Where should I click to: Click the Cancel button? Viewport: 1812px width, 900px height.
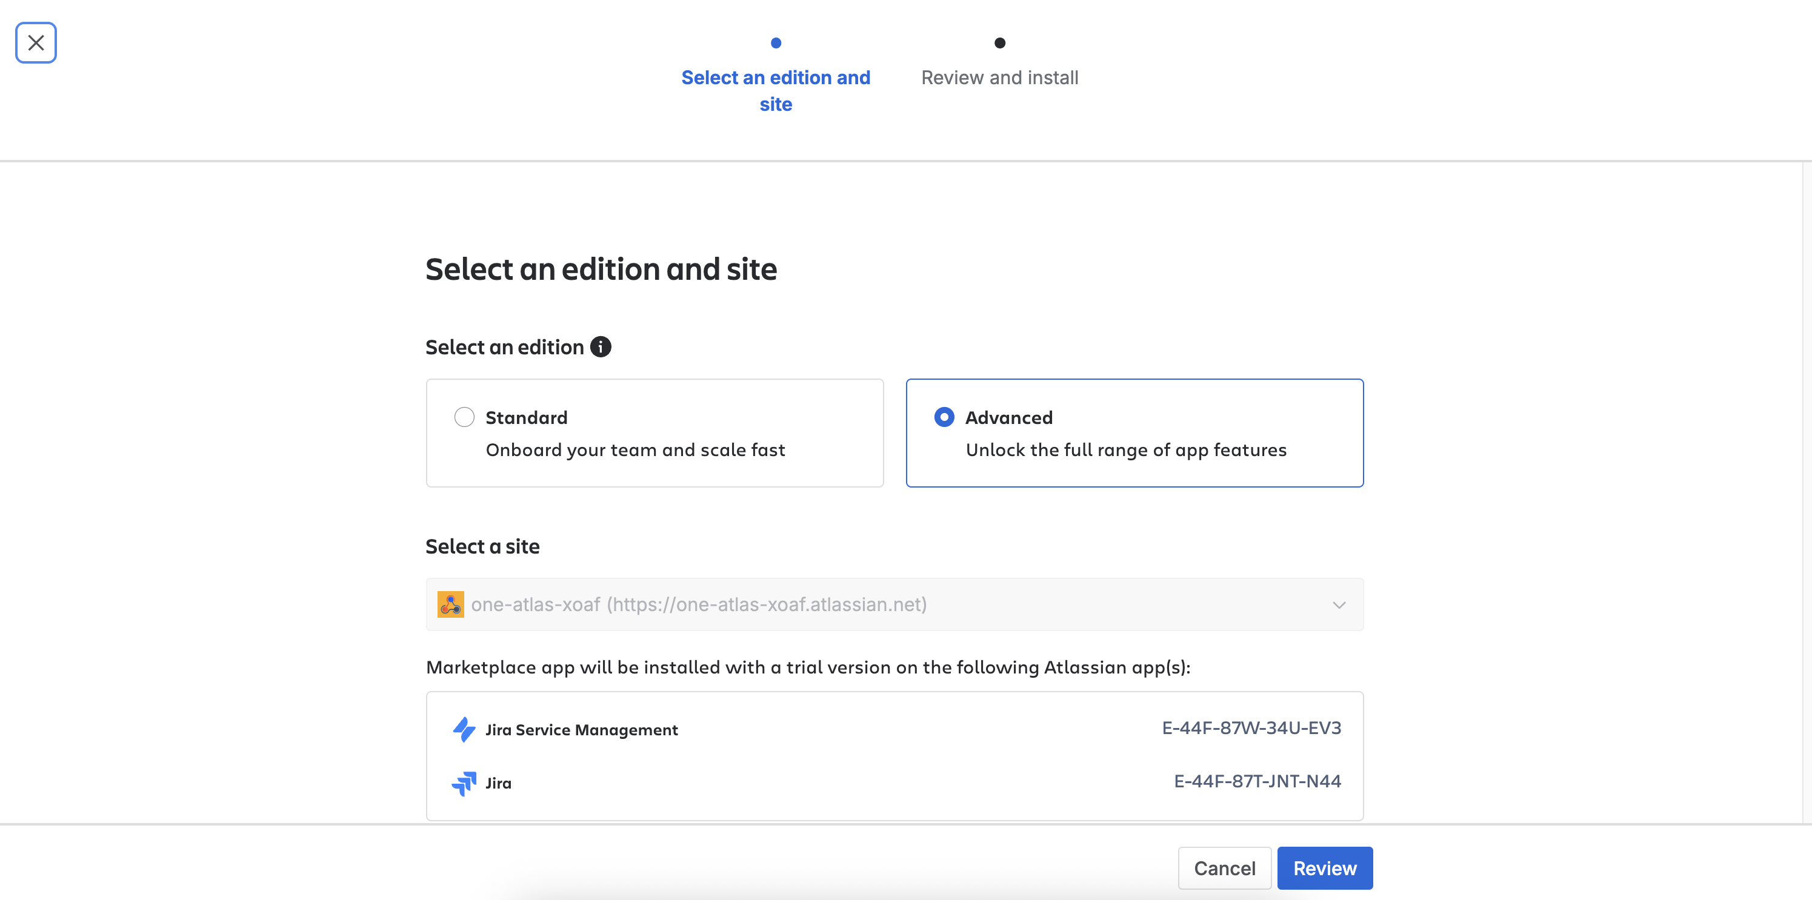pyautogui.click(x=1225, y=869)
